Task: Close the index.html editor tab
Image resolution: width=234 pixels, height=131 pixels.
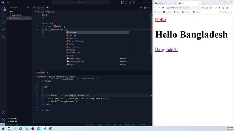Action: (x=48, y=72)
